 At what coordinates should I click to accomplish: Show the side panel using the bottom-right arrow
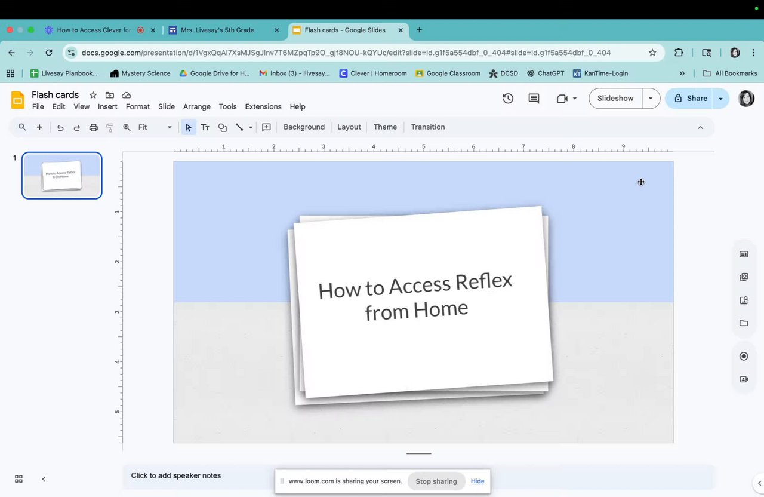pos(759,483)
